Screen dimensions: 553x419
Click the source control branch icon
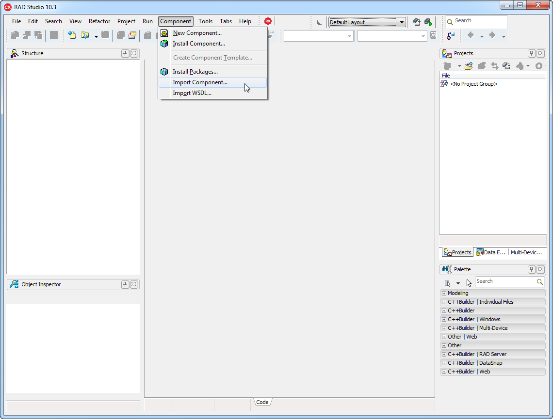(x=451, y=35)
